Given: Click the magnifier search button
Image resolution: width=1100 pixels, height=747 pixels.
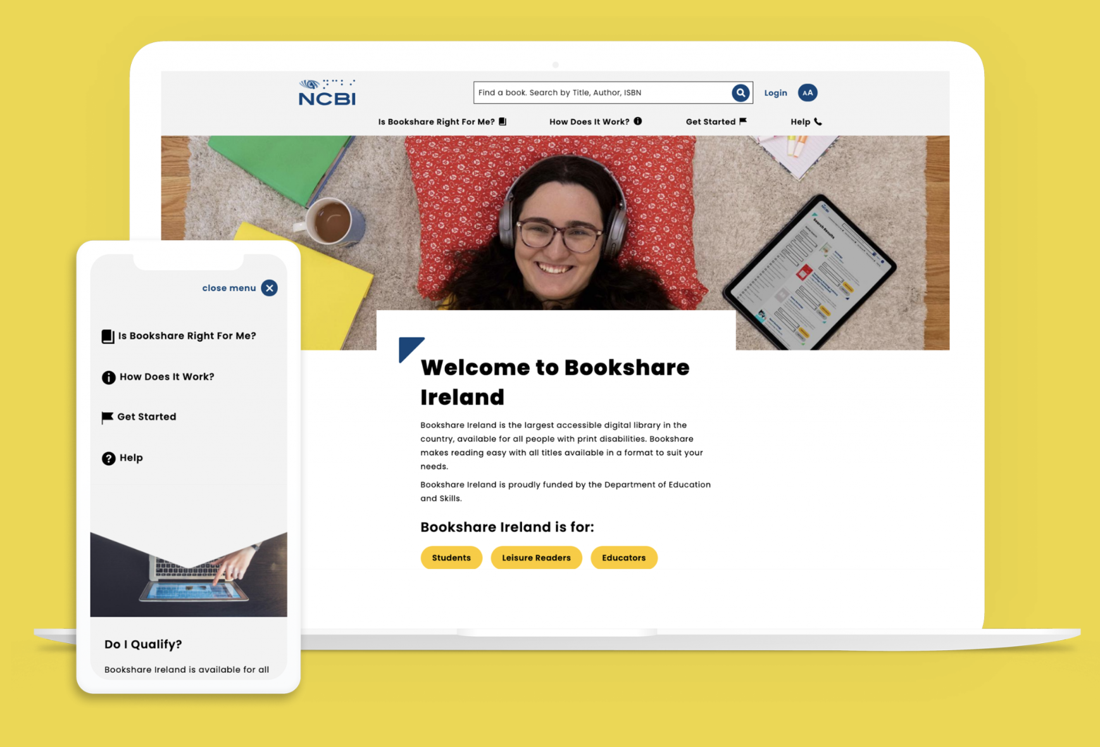Looking at the screenshot, I should click(x=741, y=92).
